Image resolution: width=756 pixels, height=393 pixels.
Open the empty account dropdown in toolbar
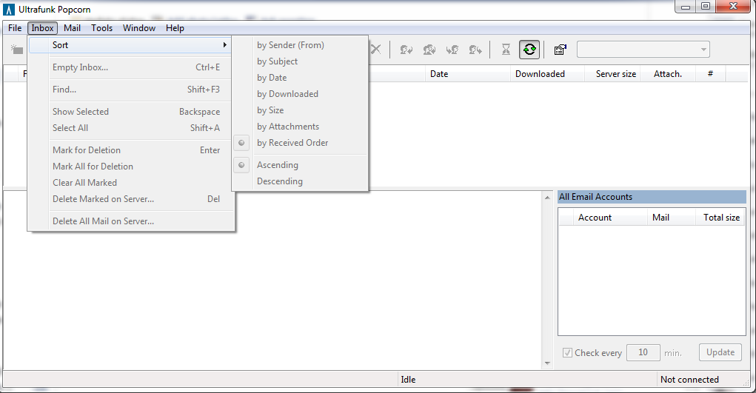(x=643, y=50)
